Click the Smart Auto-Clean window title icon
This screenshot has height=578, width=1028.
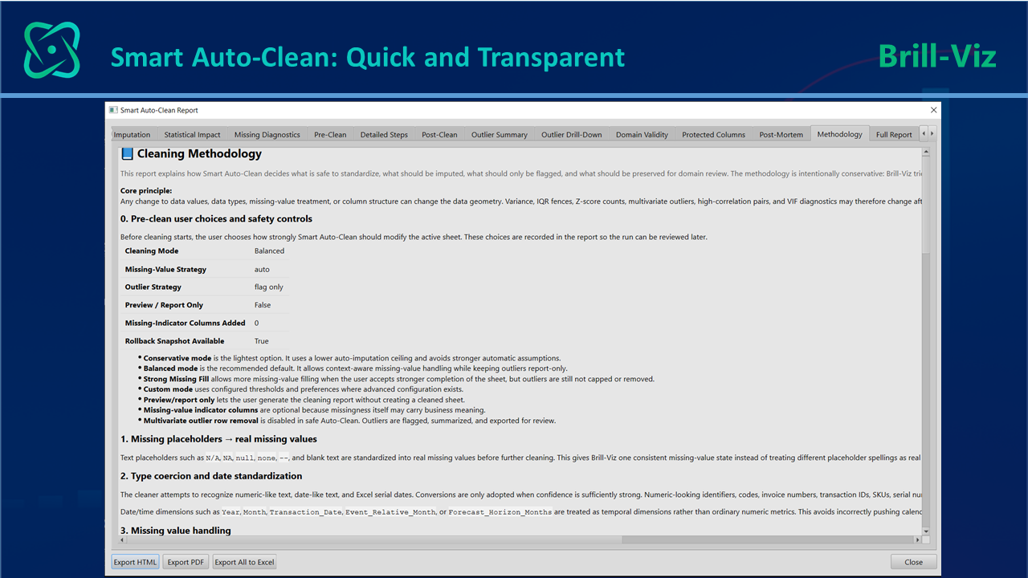(113, 110)
